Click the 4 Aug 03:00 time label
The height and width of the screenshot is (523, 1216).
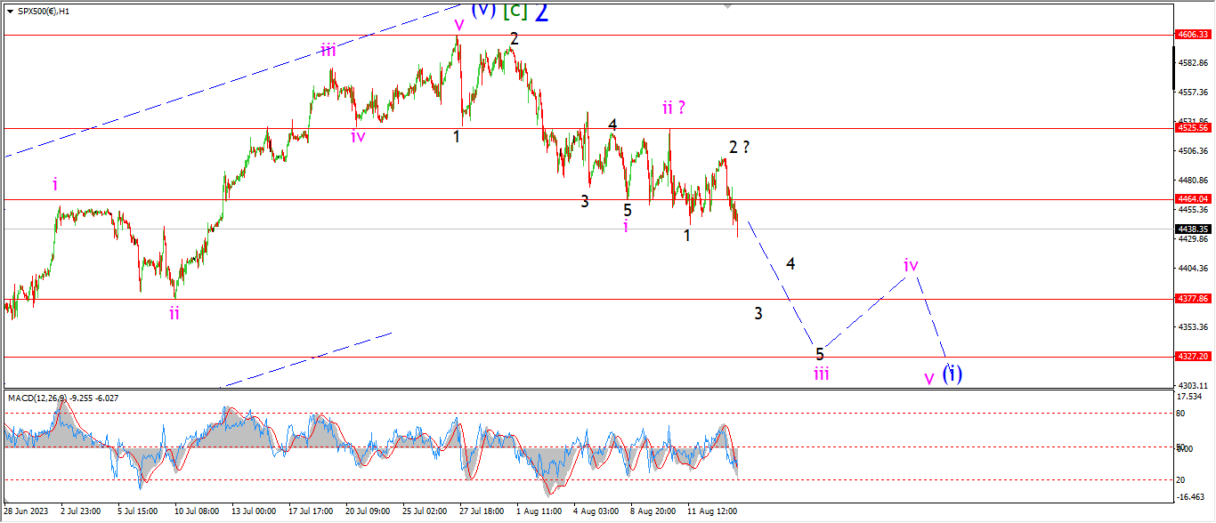(596, 512)
